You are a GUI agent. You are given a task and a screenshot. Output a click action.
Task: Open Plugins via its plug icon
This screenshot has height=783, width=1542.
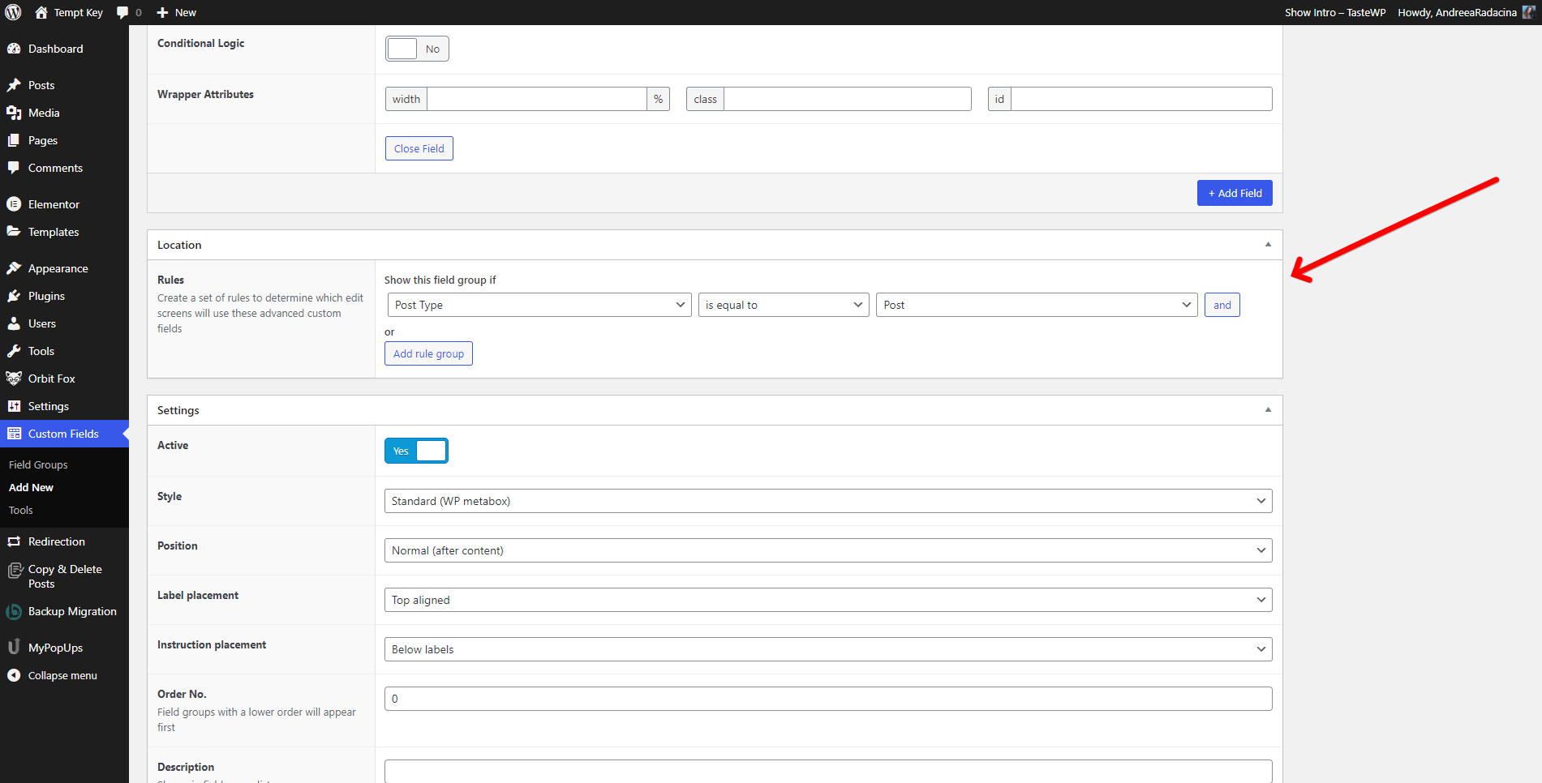coord(14,296)
